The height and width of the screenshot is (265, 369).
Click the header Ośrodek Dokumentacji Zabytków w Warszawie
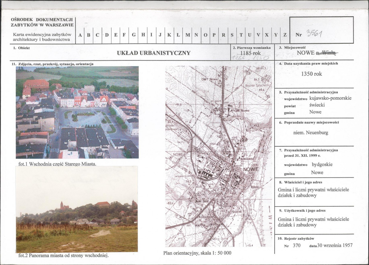coord(42,22)
